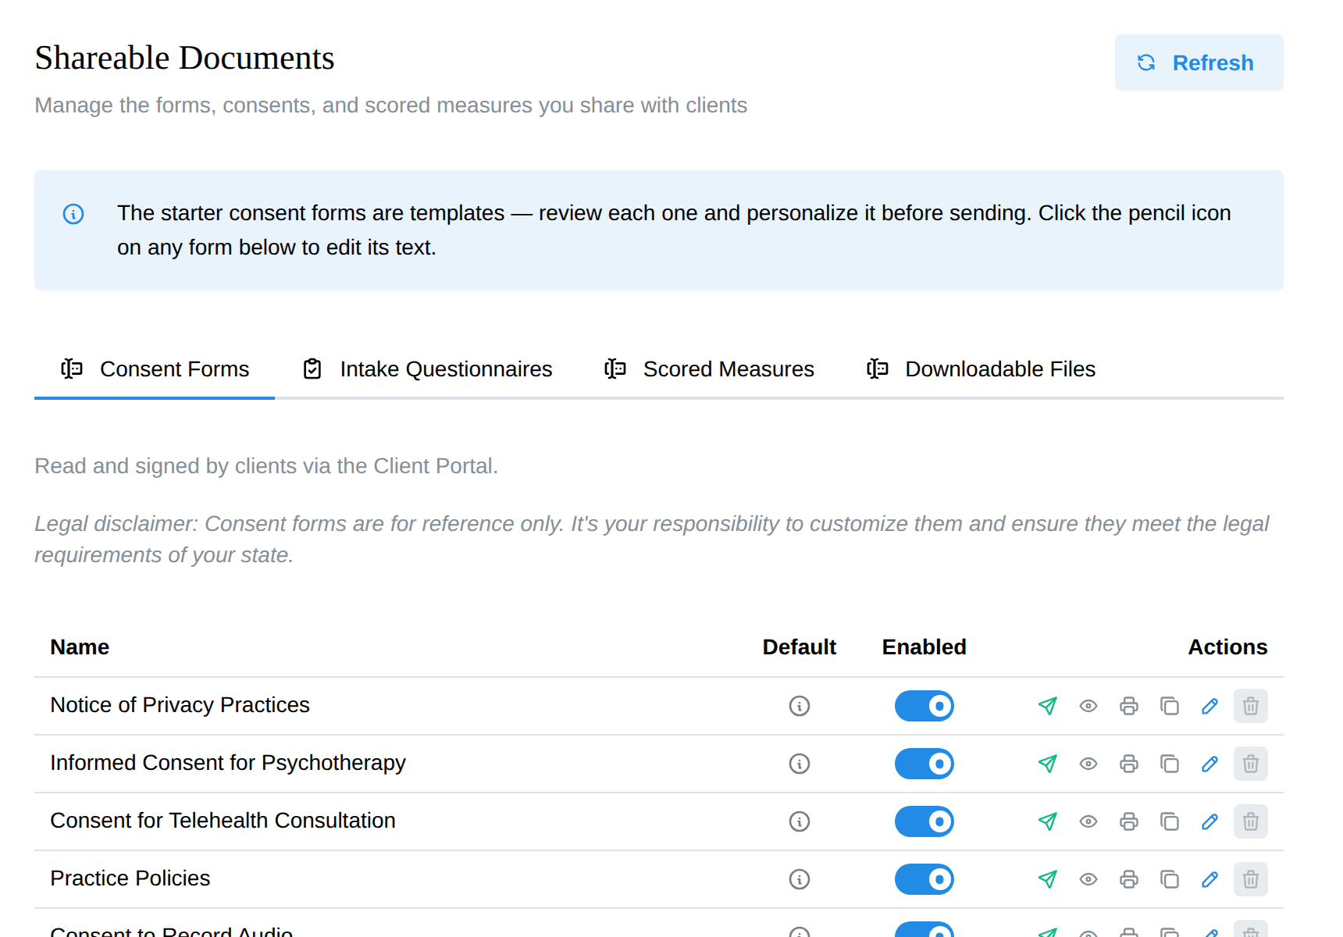1343x937 pixels.
Task: Toggle off Informed Consent for Psychotherapy
Action: click(924, 764)
